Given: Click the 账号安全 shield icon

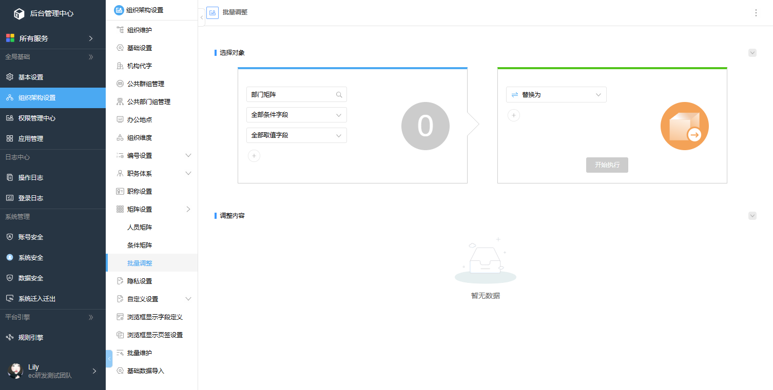Looking at the screenshot, I should (10, 237).
